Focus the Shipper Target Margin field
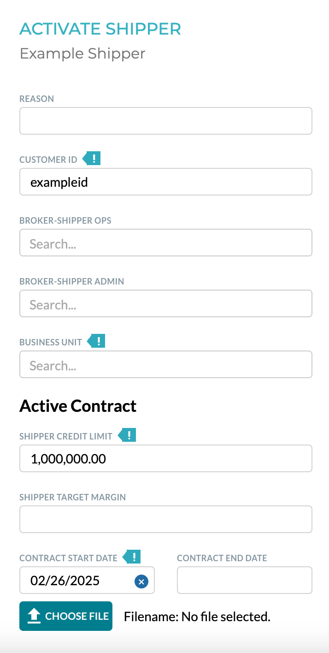Screen dimensions: 329x653 [166, 519]
